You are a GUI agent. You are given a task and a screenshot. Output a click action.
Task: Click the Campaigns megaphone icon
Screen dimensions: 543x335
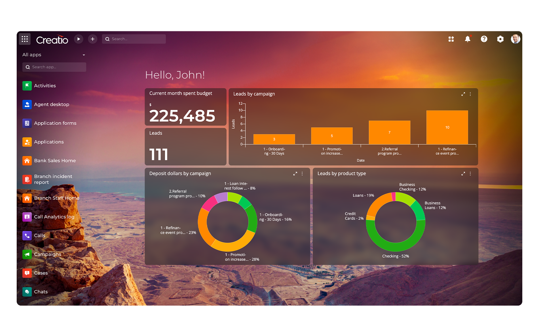pyautogui.click(x=27, y=254)
